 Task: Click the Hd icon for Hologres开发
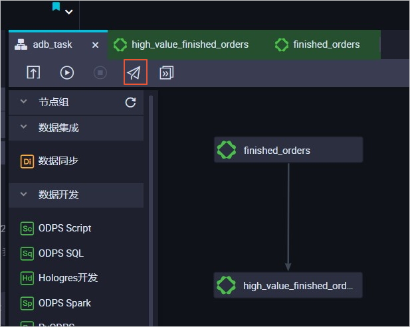pyautogui.click(x=27, y=278)
